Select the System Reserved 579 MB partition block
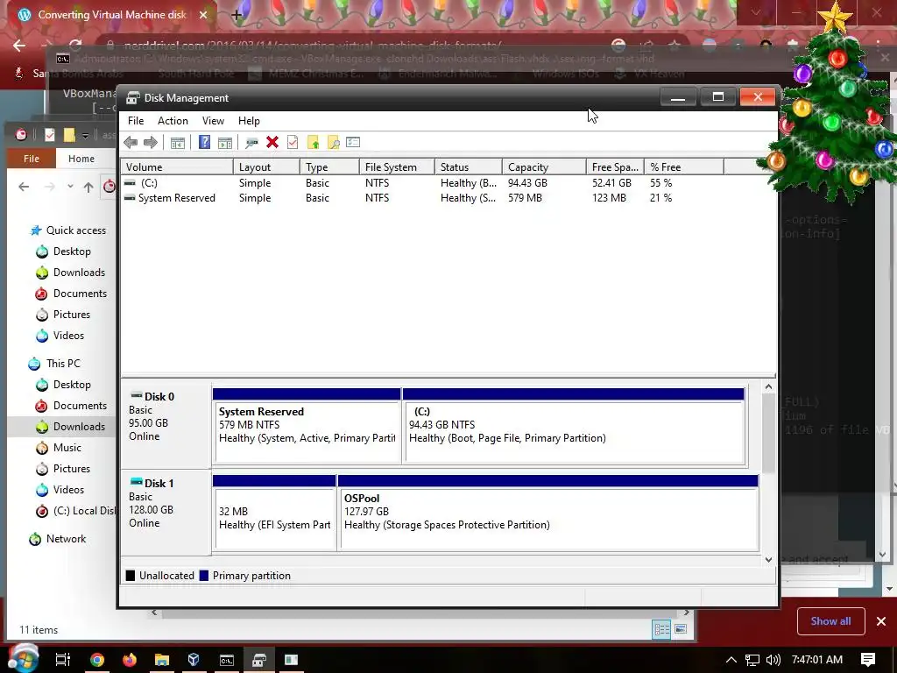 pos(307,425)
